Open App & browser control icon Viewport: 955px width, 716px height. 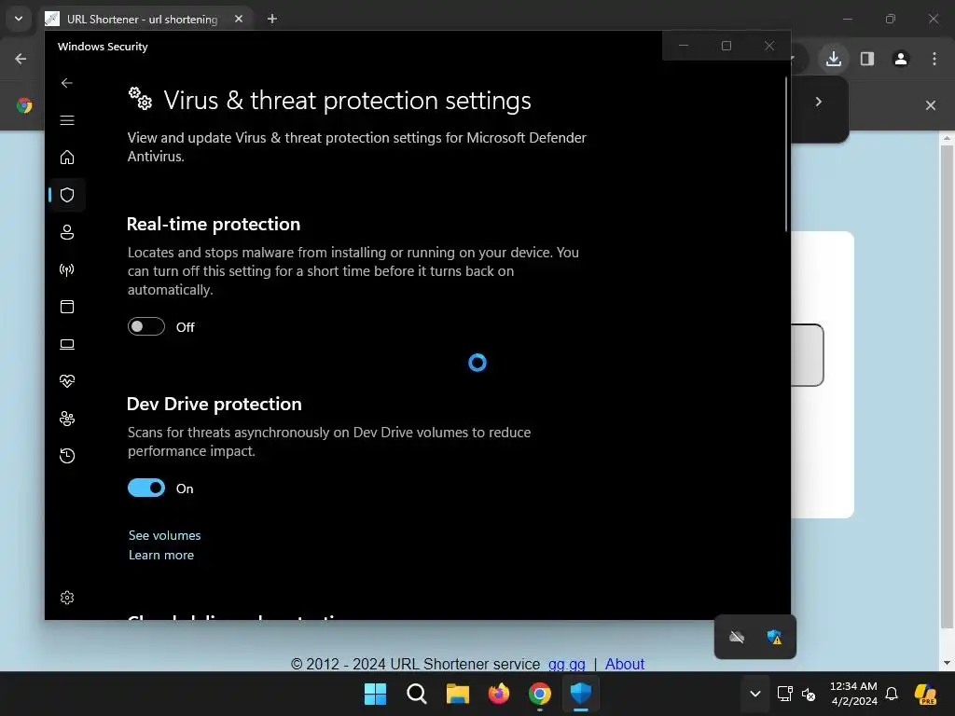click(67, 307)
